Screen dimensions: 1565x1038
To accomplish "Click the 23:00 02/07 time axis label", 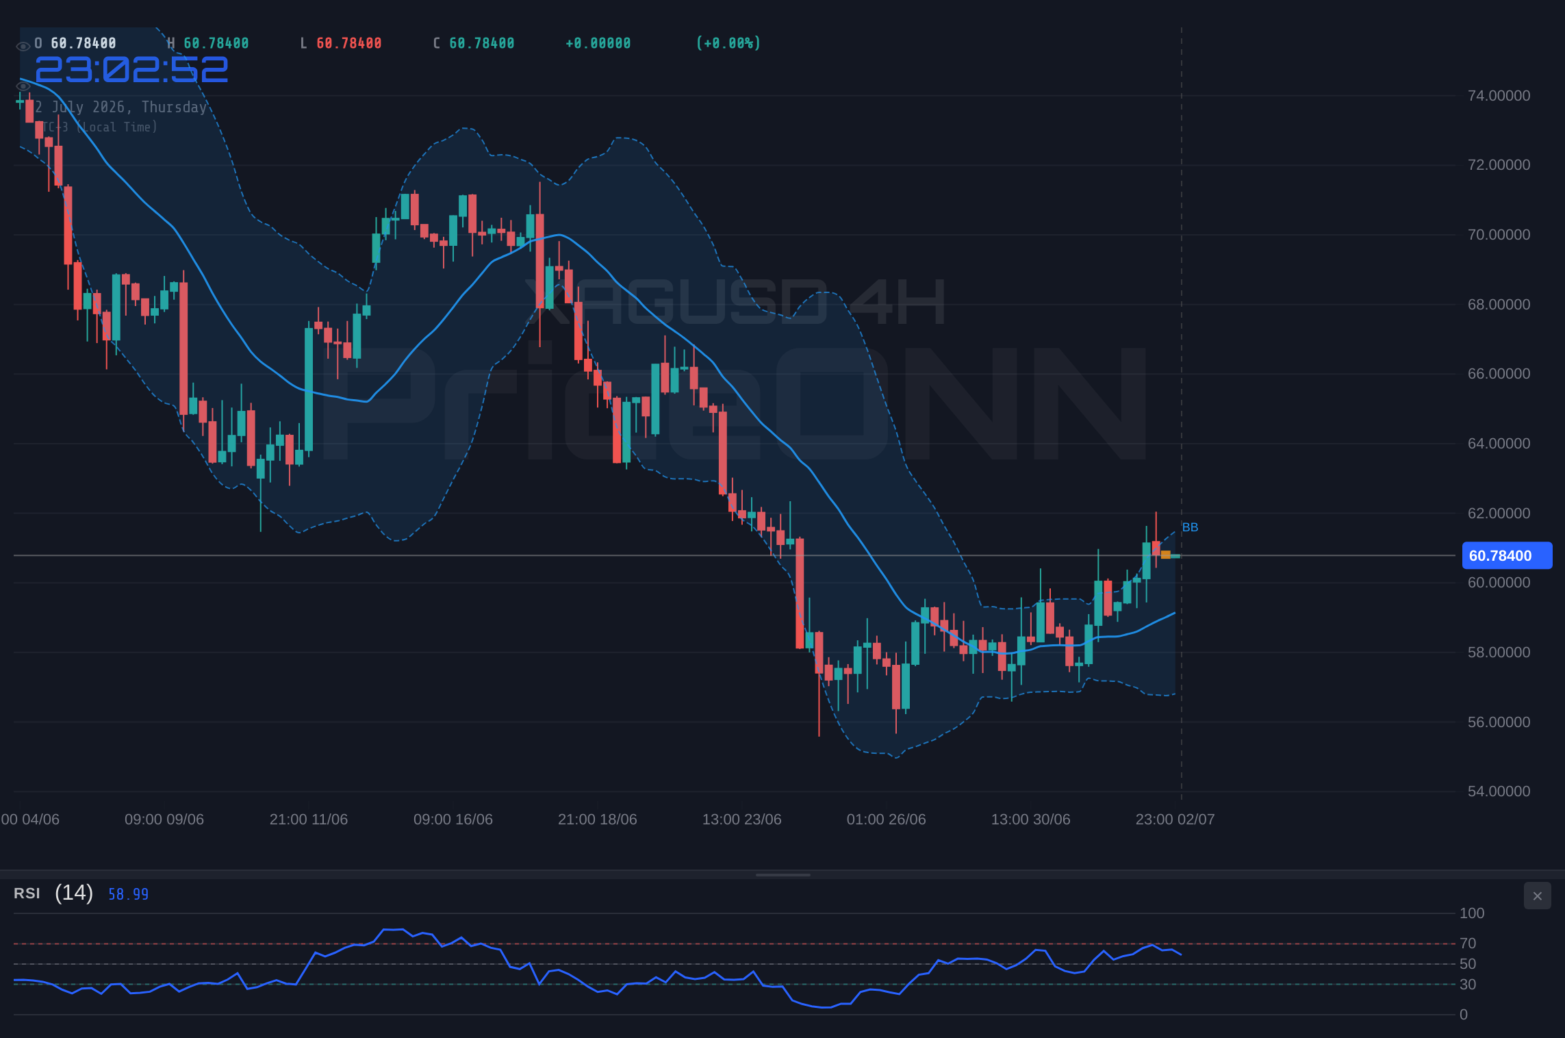I will coord(1175,820).
